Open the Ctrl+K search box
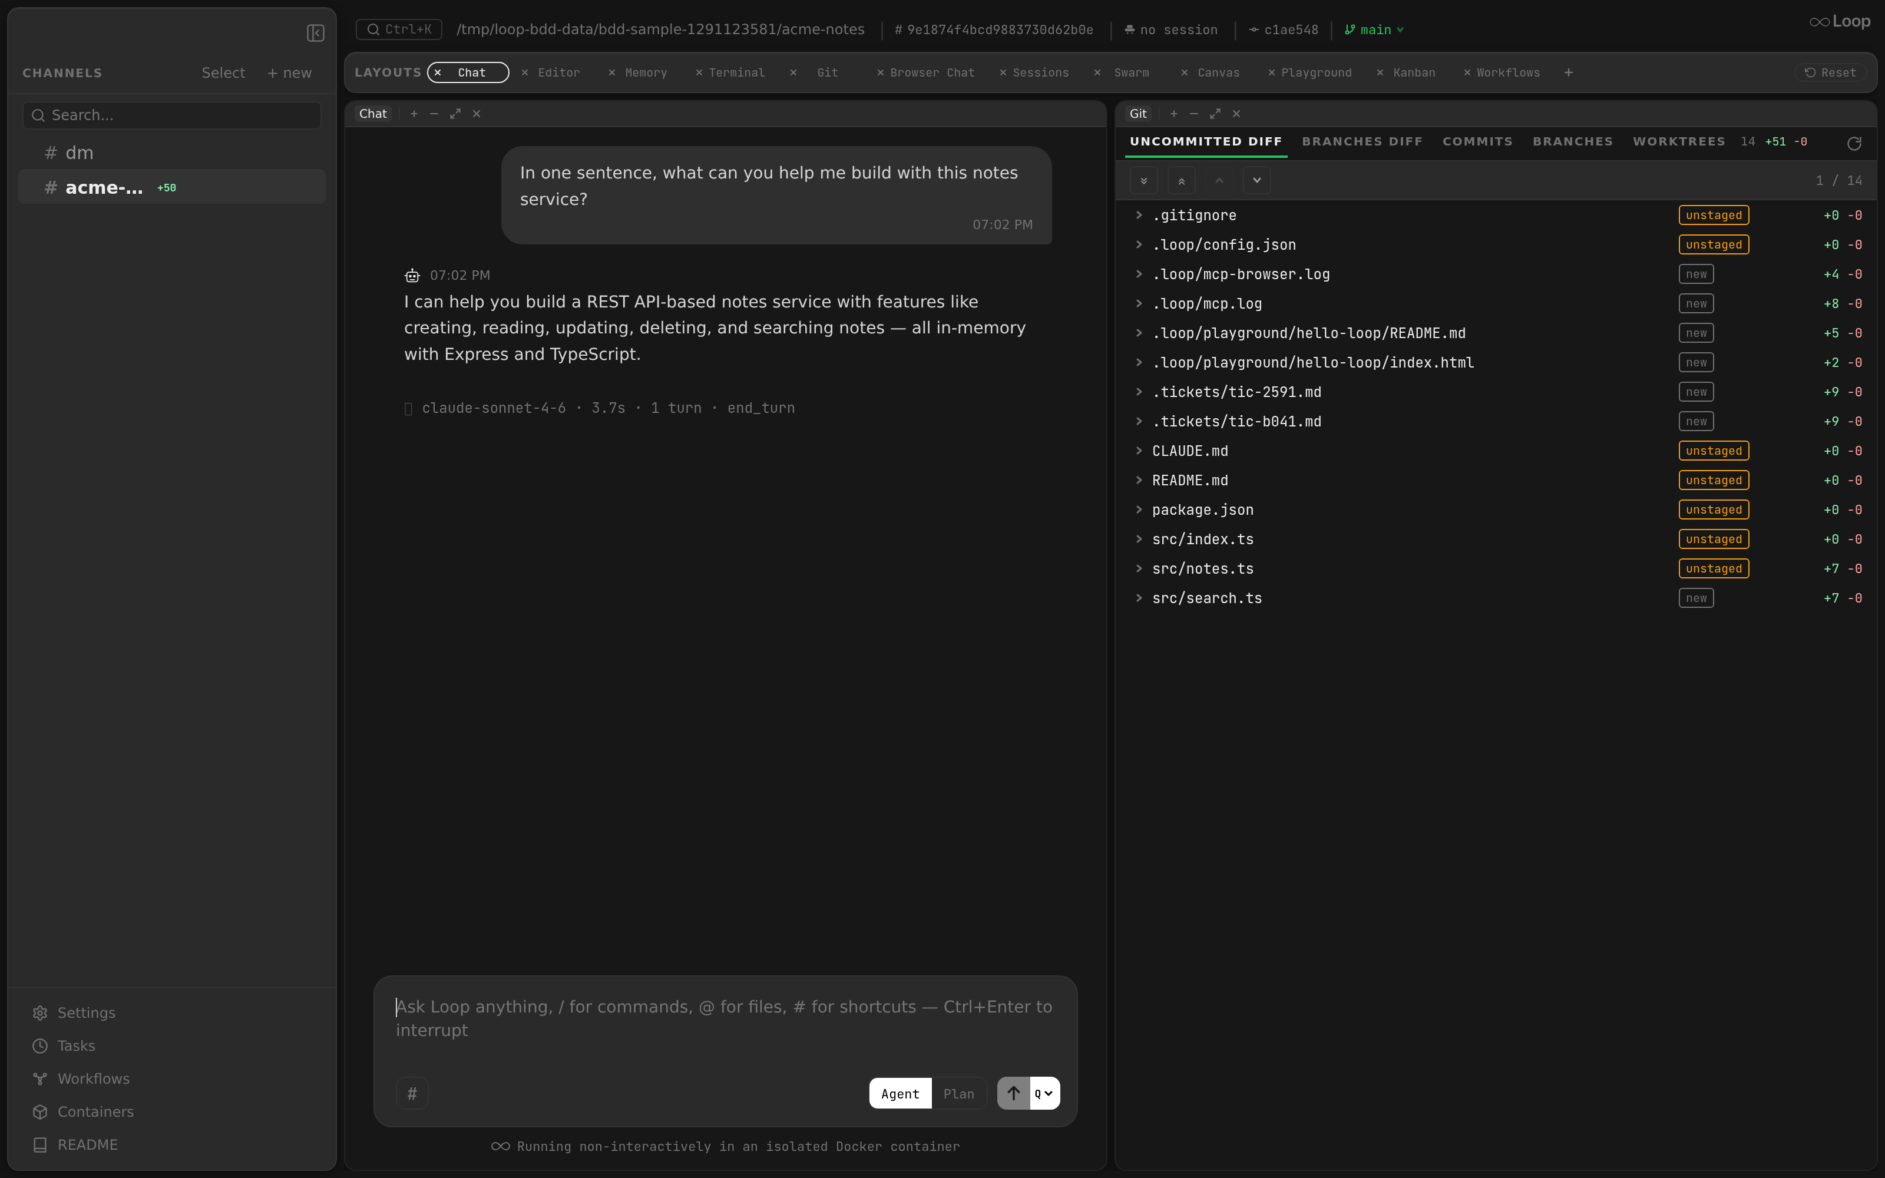This screenshot has height=1178, width=1885. click(x=399, y=29)
